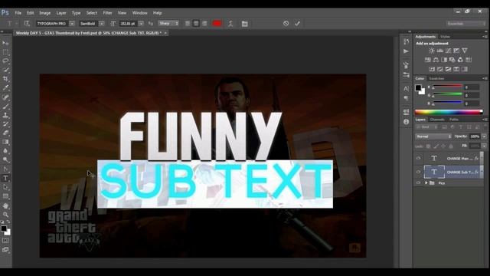Add a Brightness/Contrast adjustment
Viewport: 490px width, 276px height.
(432, 51)
